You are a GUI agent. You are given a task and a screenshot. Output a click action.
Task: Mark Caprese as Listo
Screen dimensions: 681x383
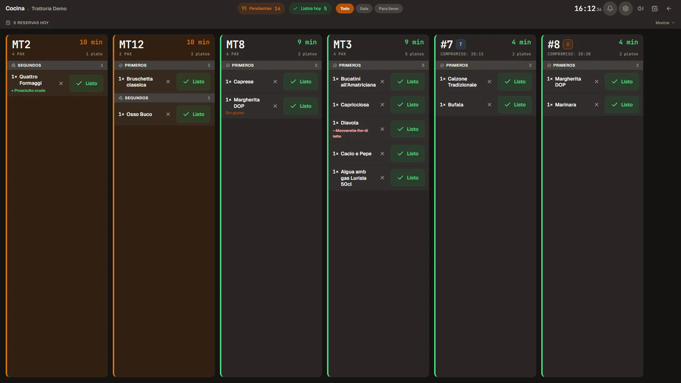coord(301,82)
